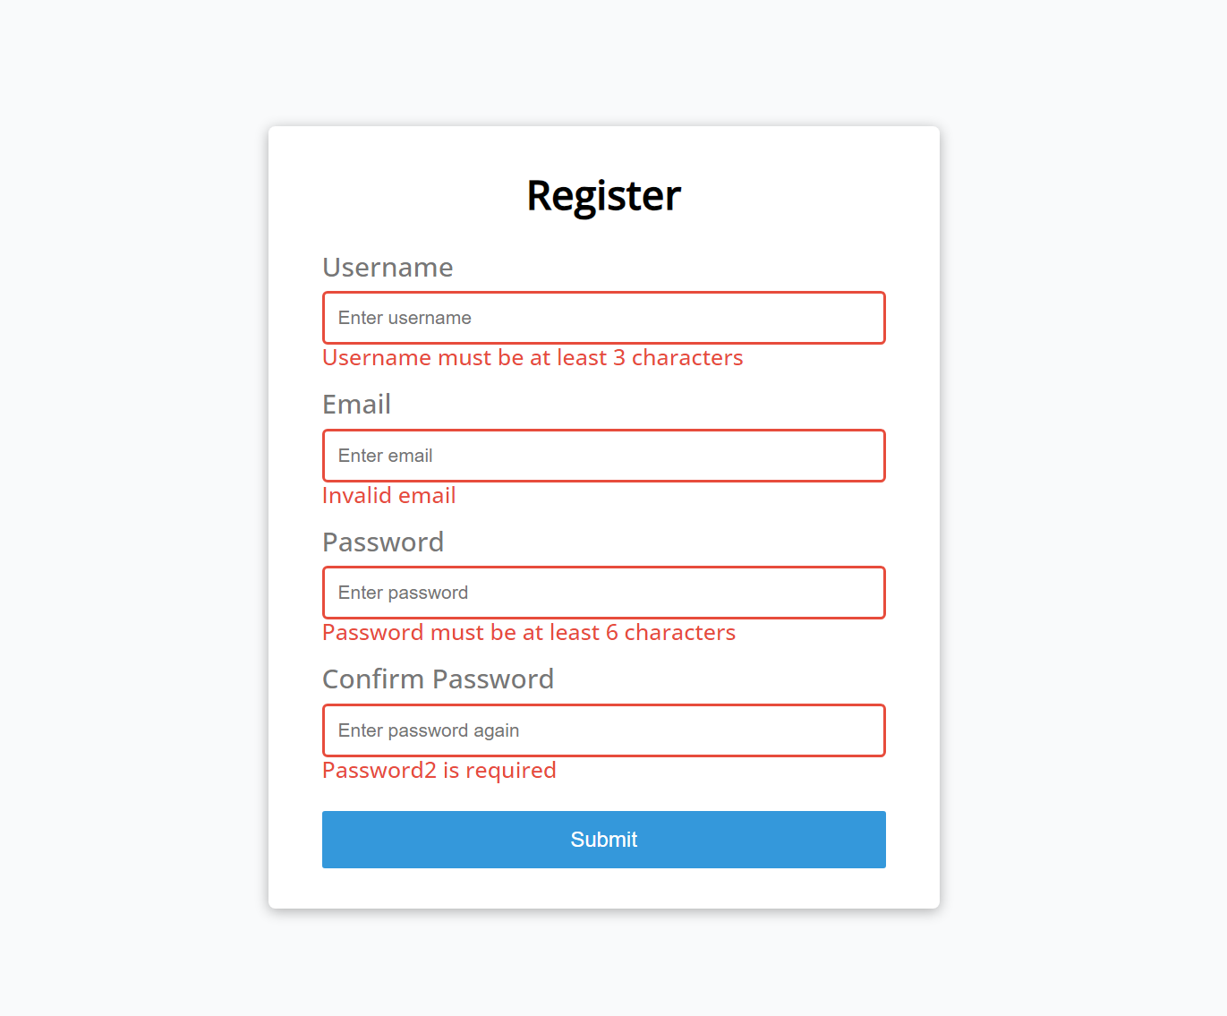Click the Register heading

603,196
